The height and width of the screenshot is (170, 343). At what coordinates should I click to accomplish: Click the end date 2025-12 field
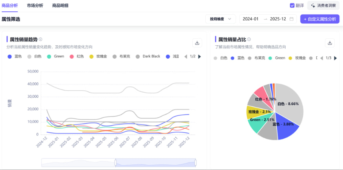pyautogui.click(x=278, y=19)
